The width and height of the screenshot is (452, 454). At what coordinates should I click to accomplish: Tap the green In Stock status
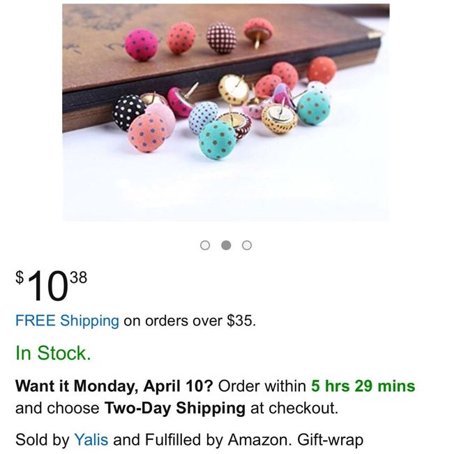tap(53, 353)
